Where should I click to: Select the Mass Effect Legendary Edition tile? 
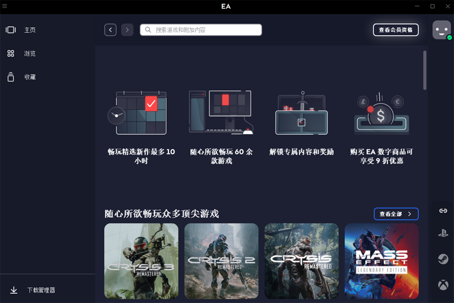pyautogui.click(x=381, y=261)
